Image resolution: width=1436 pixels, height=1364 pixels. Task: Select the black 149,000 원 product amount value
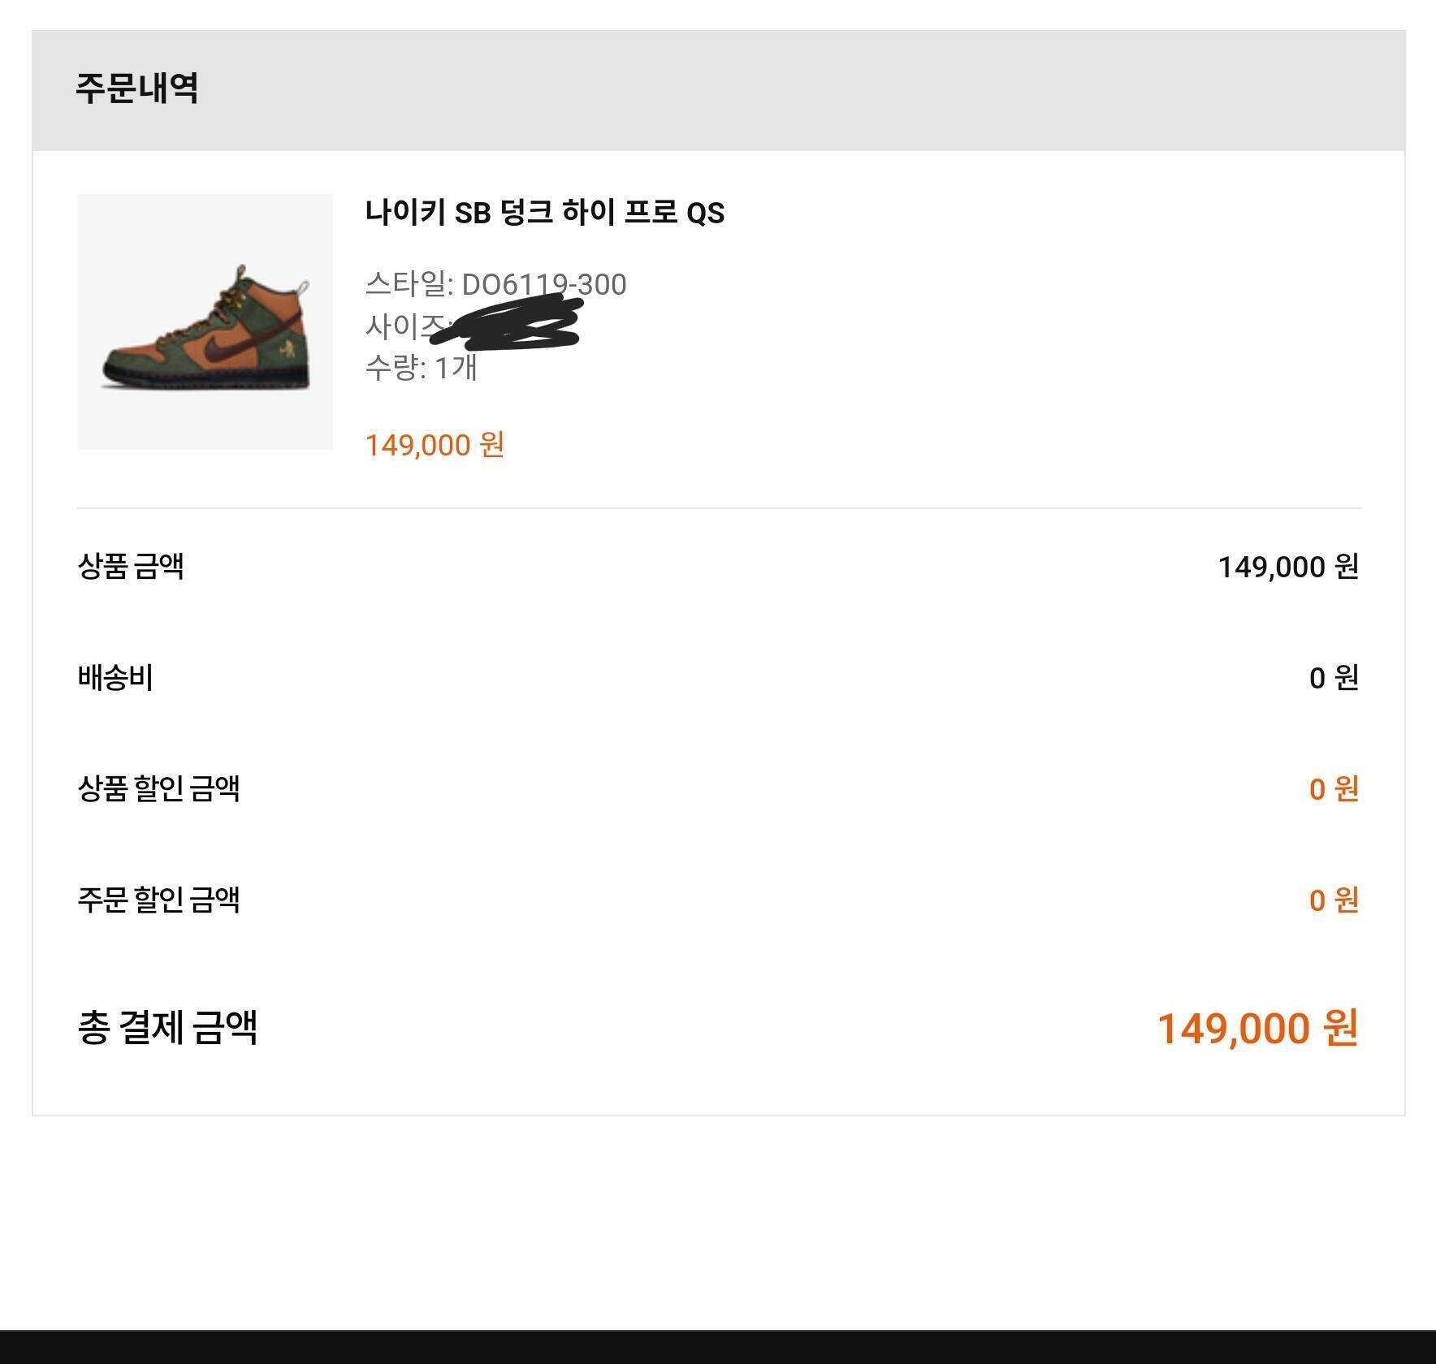coord(1287,567)
